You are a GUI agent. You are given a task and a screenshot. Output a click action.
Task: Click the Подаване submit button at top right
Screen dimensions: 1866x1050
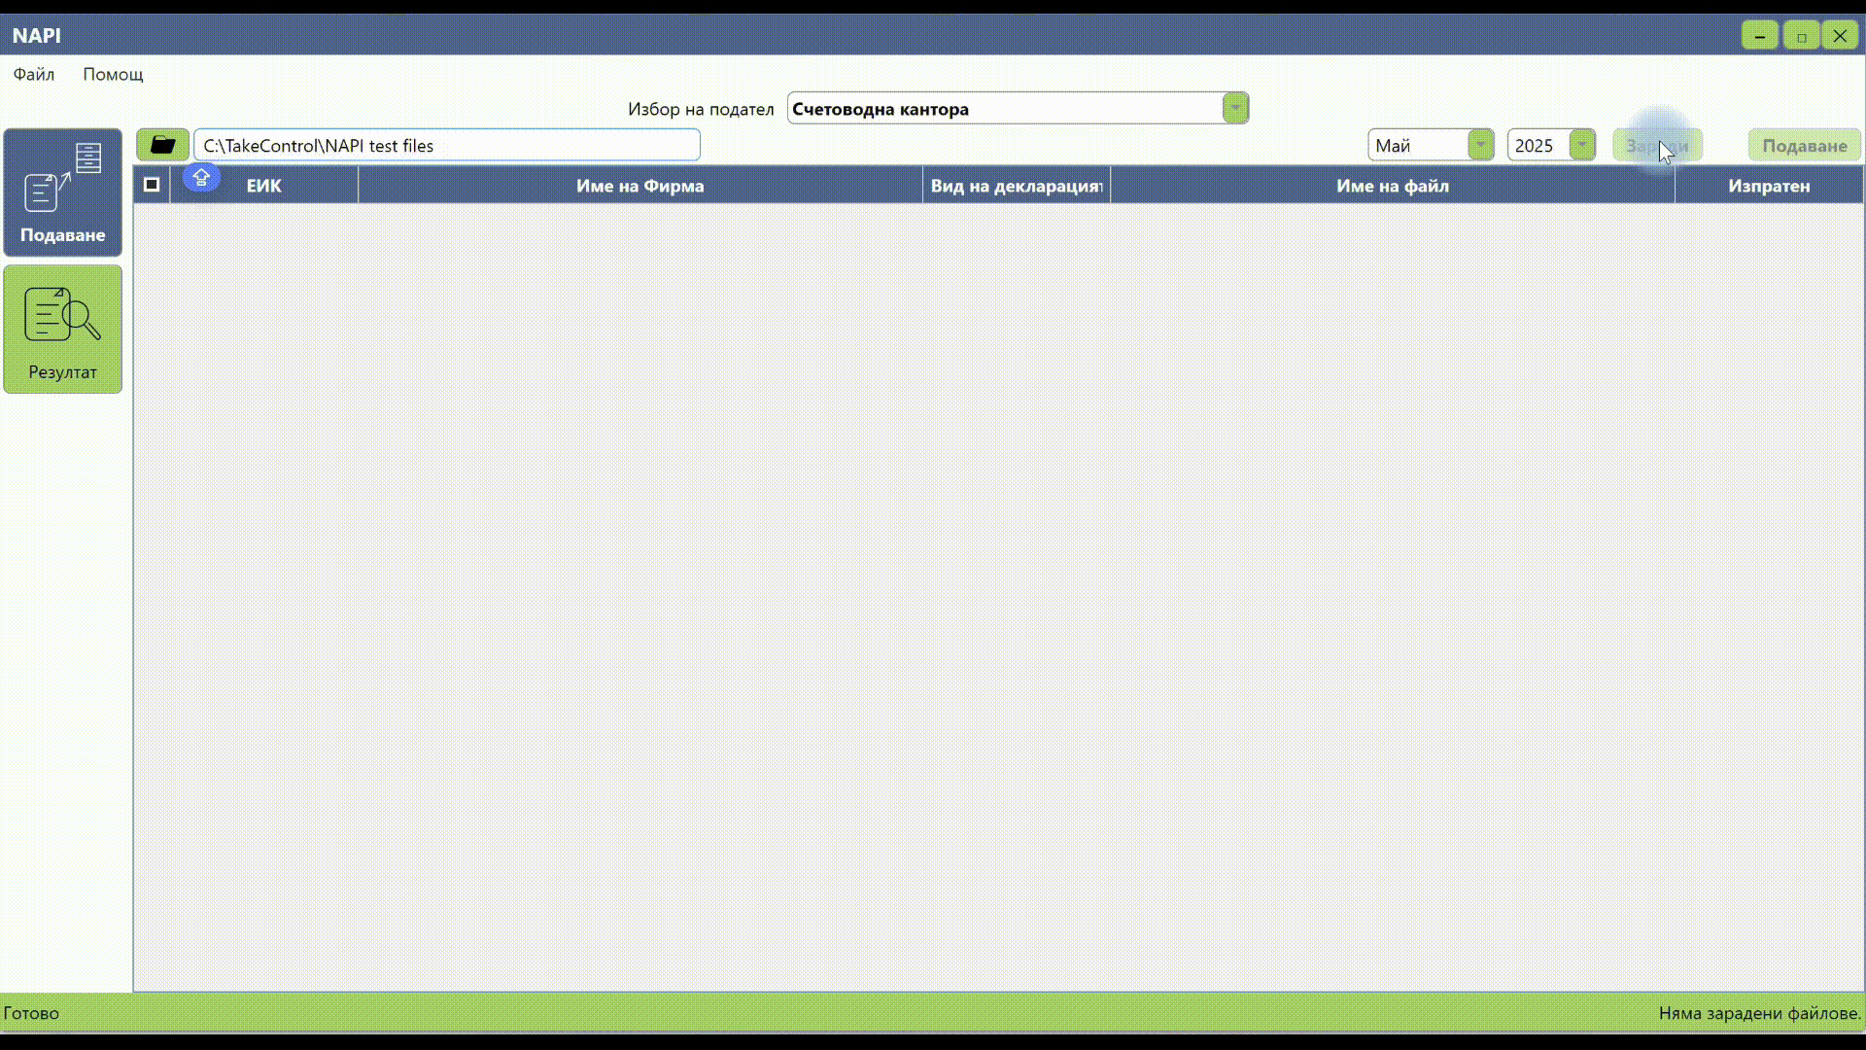pos(1805,146)
